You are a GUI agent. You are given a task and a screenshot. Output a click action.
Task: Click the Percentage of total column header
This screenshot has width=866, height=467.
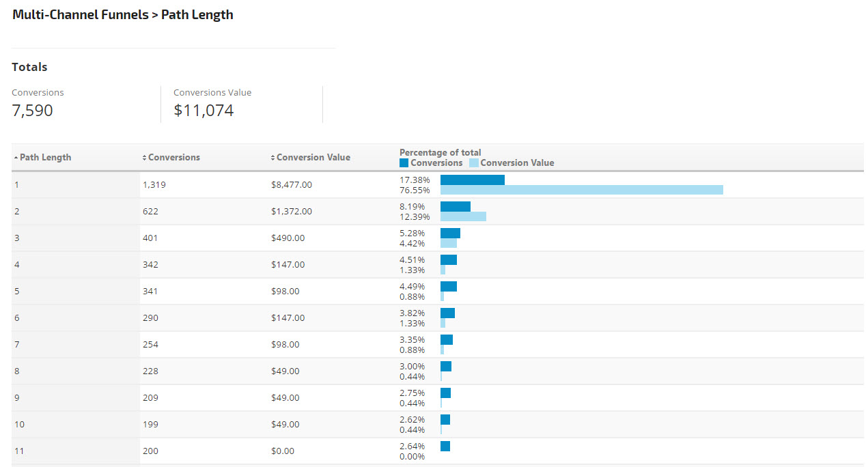440,152
